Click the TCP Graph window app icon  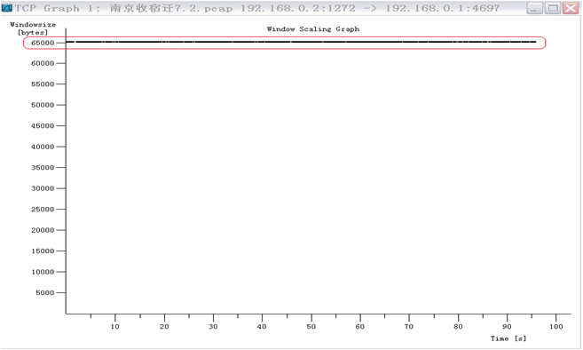coord(7,7)
